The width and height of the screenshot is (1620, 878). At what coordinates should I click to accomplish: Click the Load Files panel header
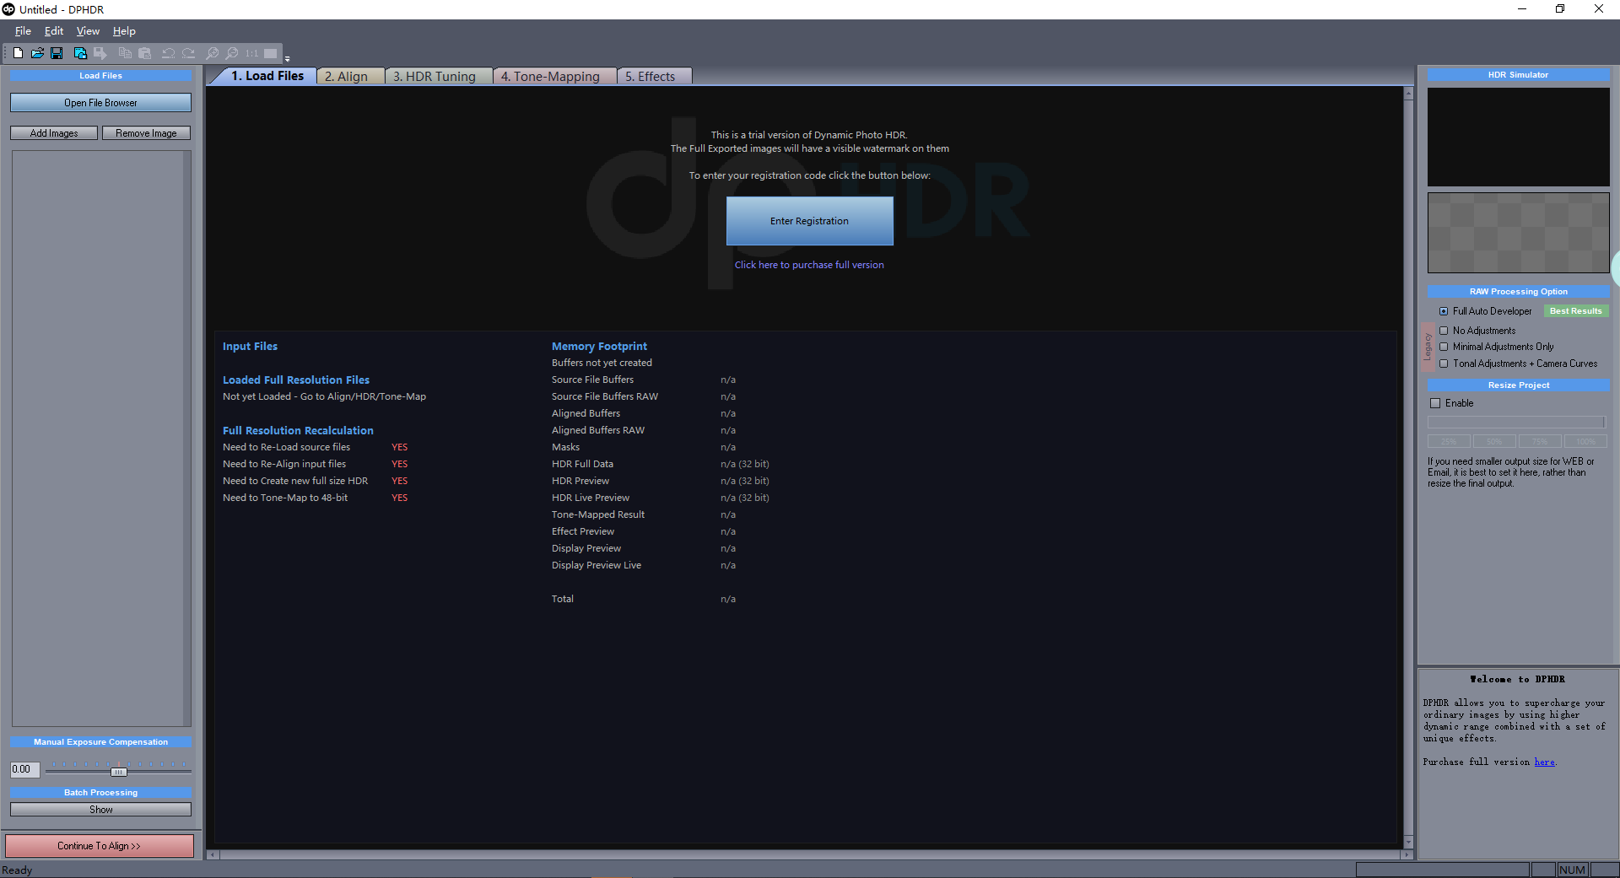click(x=100, y=76)
